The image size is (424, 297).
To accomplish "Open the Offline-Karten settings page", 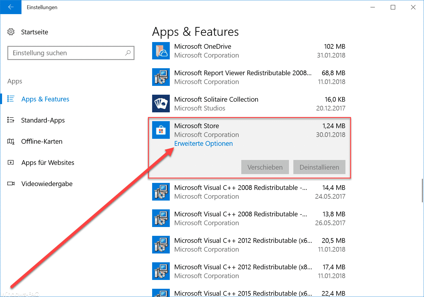I will click(42, 141).
